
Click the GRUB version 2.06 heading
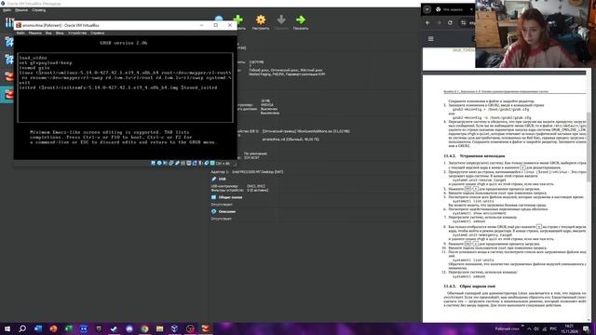[124, 43]
